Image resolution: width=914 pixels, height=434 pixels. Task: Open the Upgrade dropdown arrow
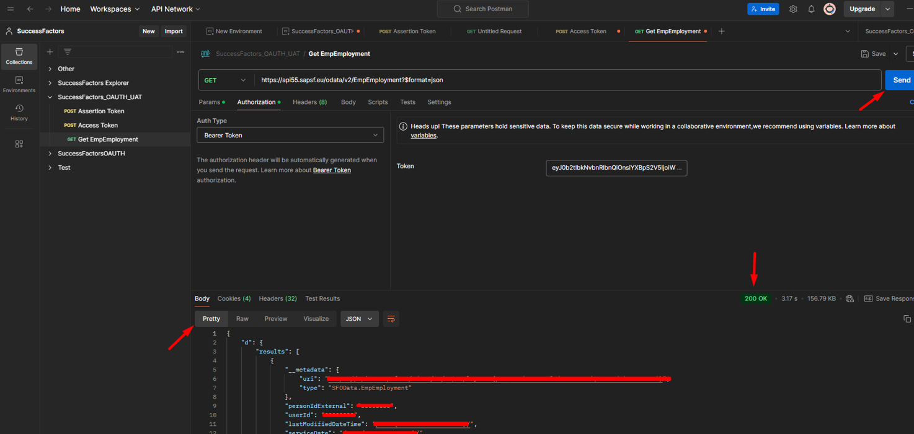(888, 9)
